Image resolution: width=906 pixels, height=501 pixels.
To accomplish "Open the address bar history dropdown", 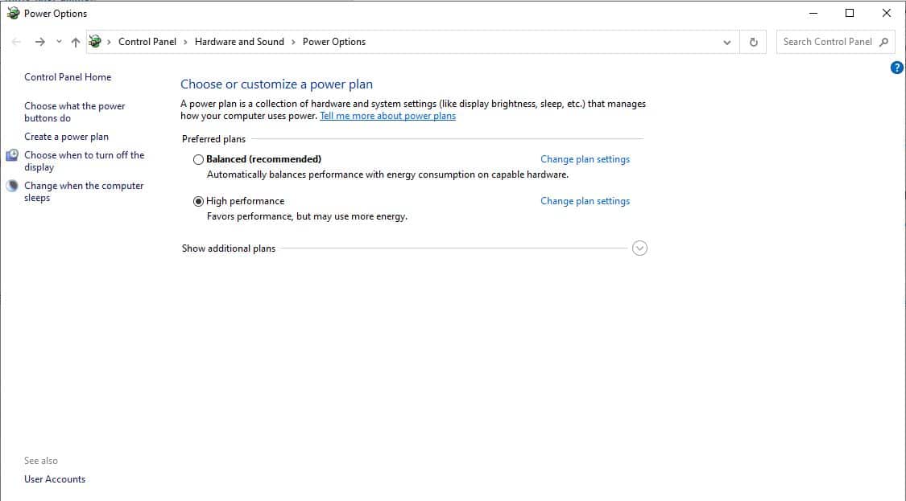I will click(x=727, y=42).
